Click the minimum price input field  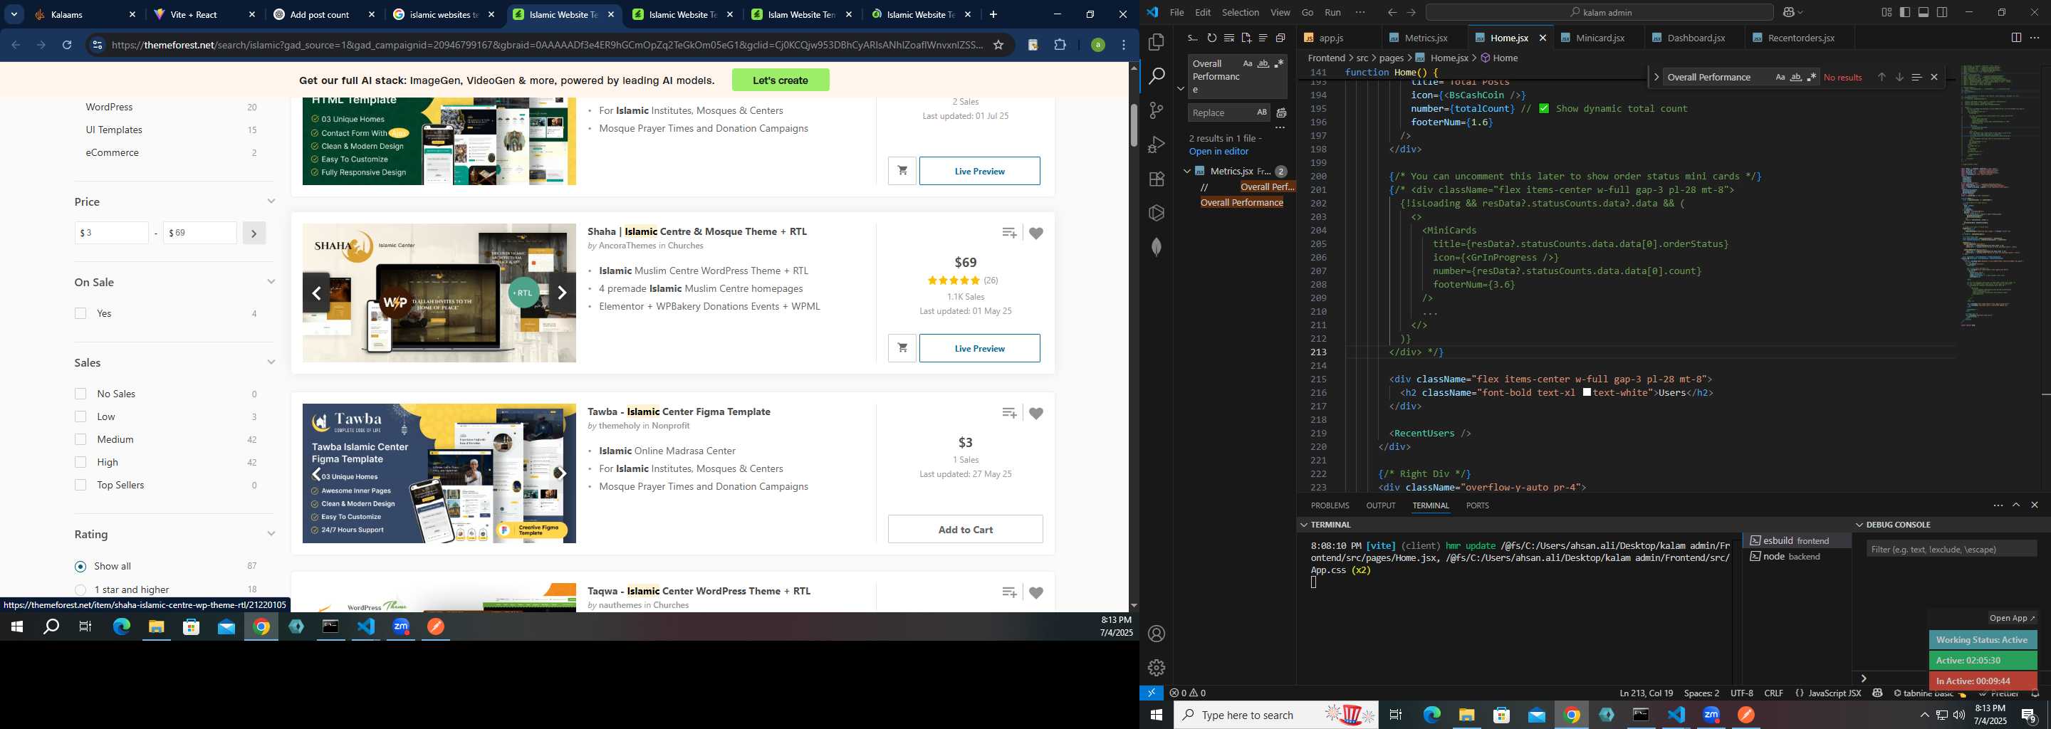(x=112, y=234)
